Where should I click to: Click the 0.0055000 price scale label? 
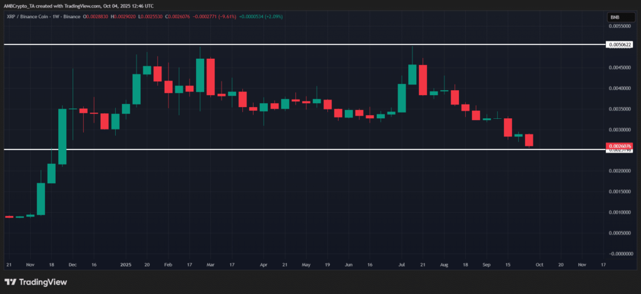pyautogui.click(x=619, y=26)
